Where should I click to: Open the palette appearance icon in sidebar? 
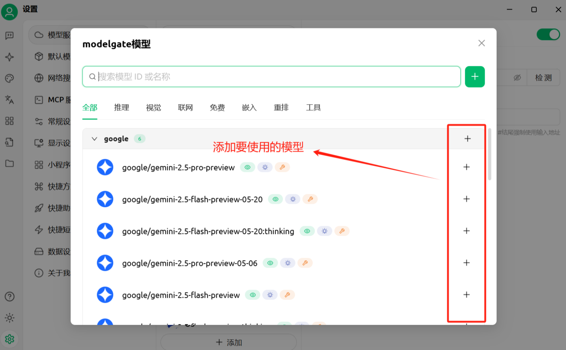pos(9,78)
